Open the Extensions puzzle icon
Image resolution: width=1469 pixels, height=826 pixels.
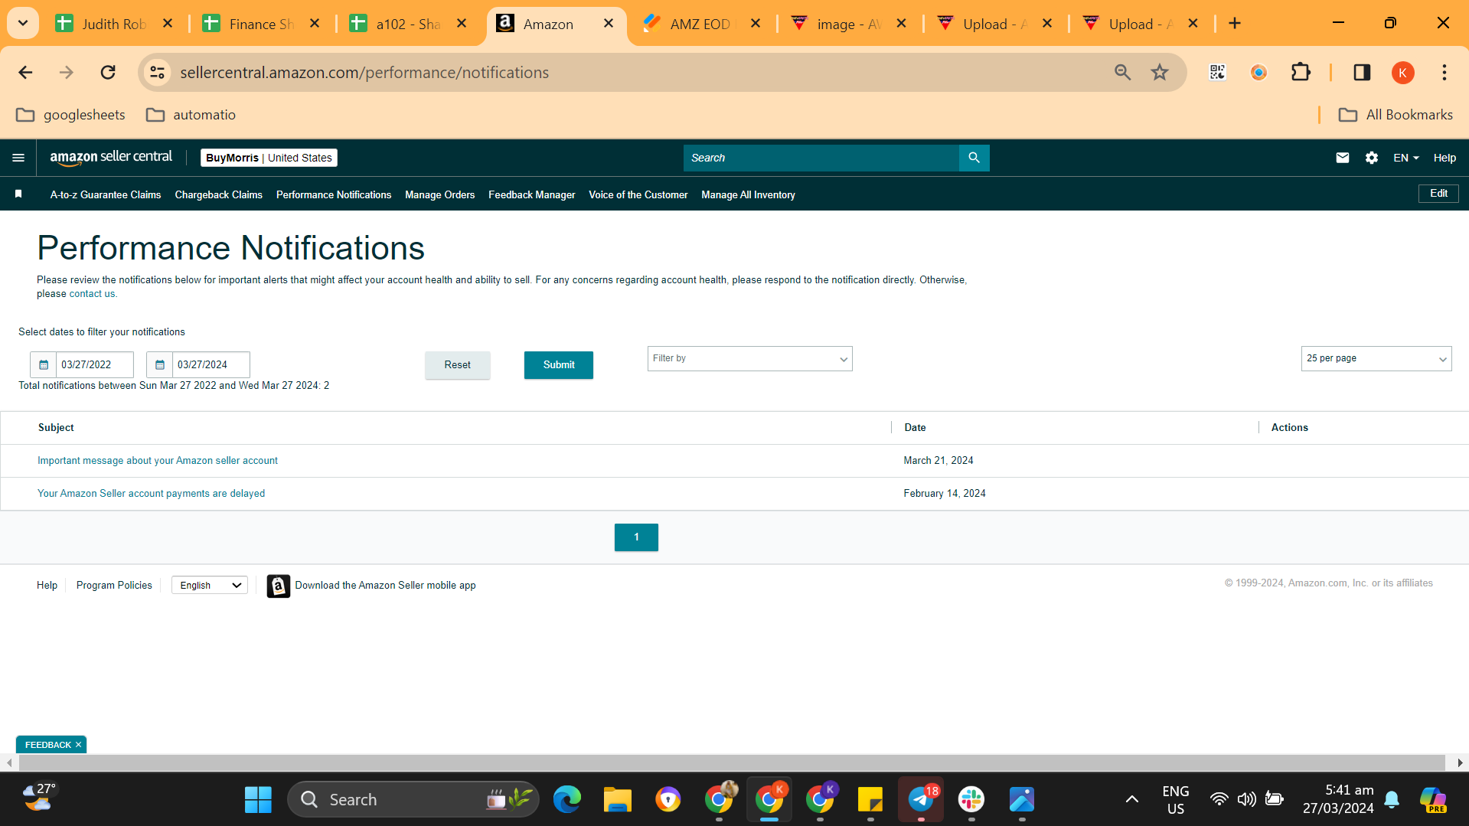coord(1301,73)
